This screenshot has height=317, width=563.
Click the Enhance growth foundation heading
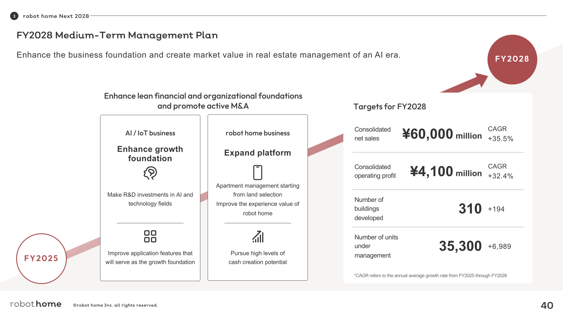click(150, 154)
